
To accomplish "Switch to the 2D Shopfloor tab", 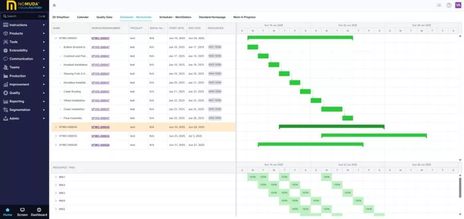I will click(x=61, y=17).
